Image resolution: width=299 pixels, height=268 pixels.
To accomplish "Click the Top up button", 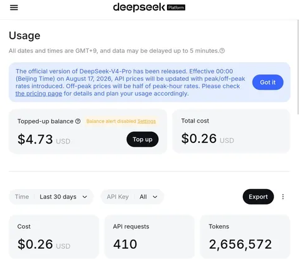I will [x=143, y=139].
